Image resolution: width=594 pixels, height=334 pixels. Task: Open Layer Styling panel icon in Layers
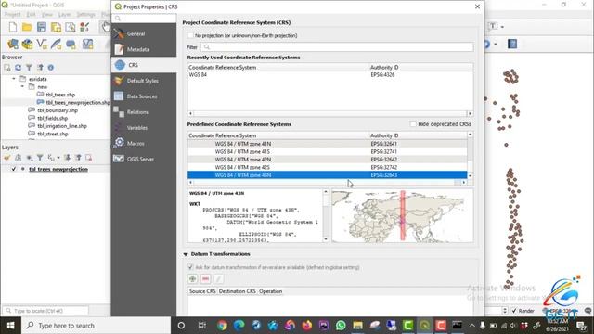click(7, 158)
